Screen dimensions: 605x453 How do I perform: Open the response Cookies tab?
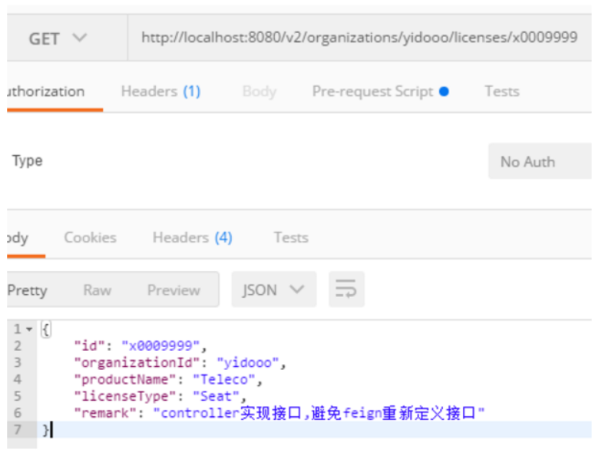pos(90,238)
